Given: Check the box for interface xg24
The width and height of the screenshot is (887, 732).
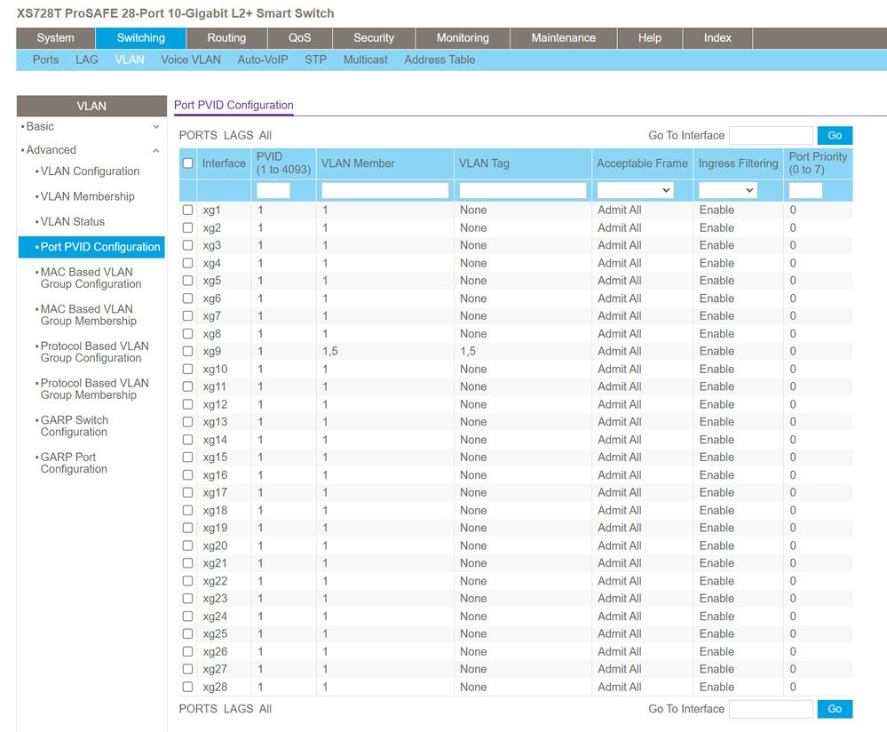Looking at the screenshot, I should click(x=188, y=616).
